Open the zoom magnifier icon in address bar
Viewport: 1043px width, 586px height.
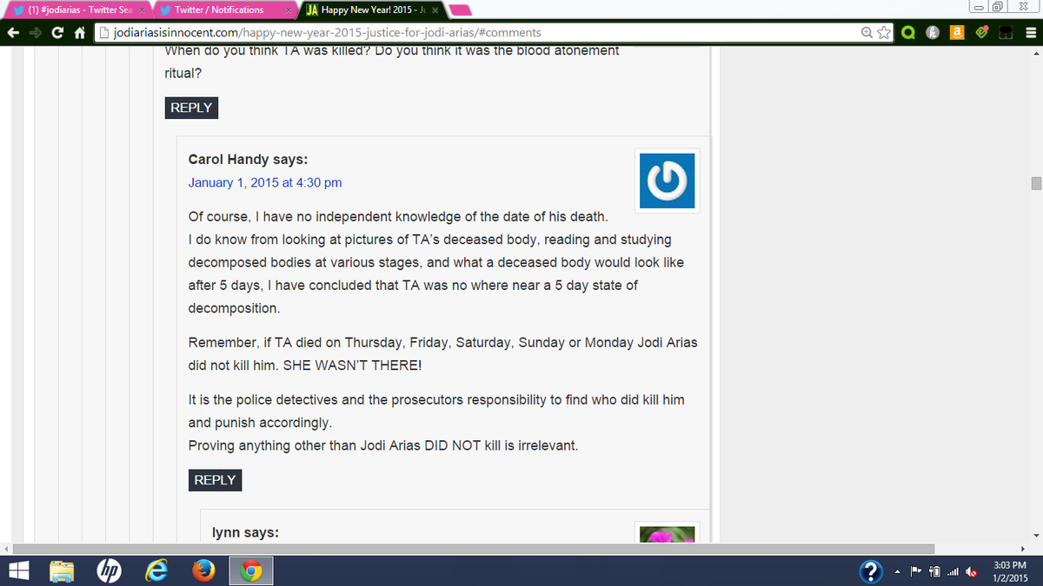(x=867, y=33)
